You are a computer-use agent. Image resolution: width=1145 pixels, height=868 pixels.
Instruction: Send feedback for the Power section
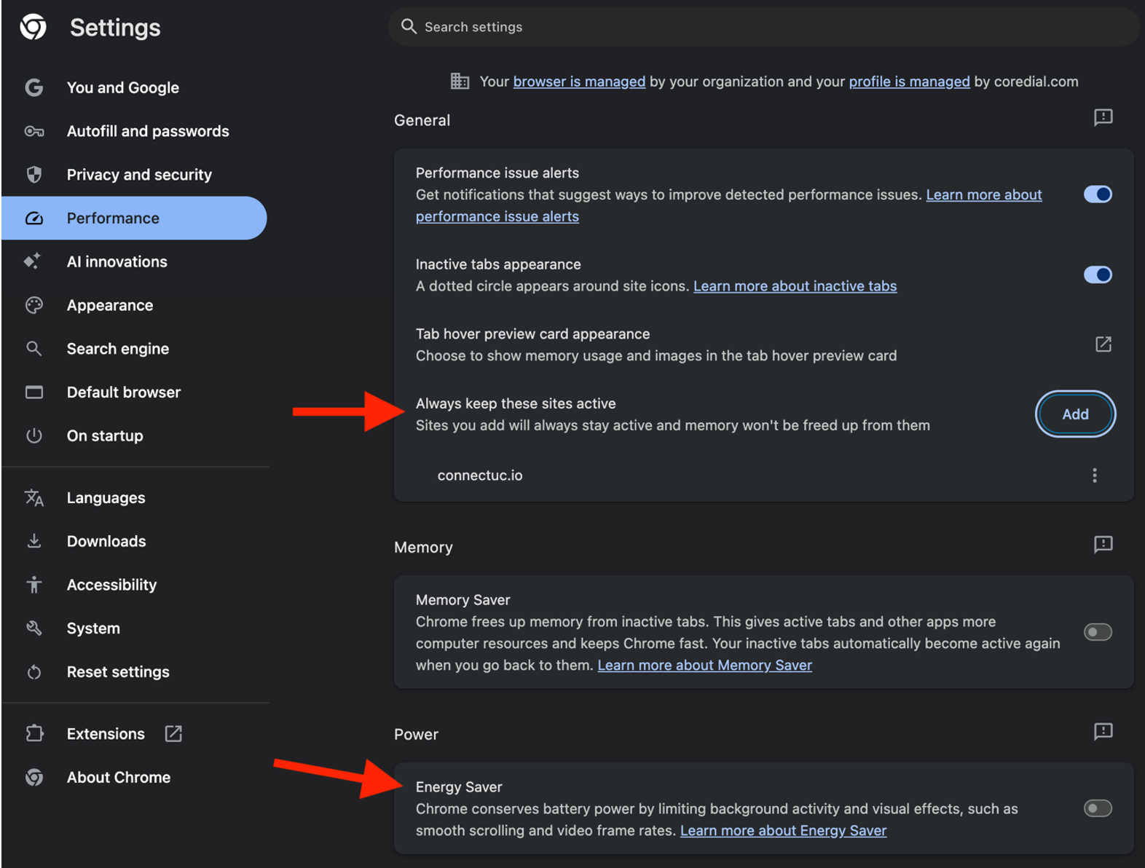coord(1103,731)
